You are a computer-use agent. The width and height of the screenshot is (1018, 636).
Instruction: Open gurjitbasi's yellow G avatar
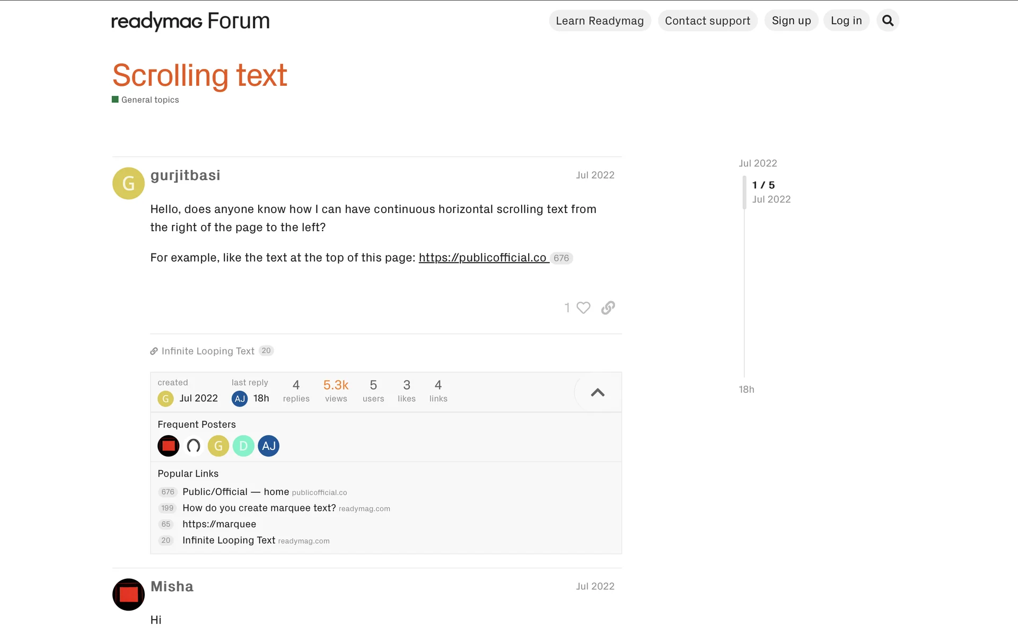coord(128,183)
